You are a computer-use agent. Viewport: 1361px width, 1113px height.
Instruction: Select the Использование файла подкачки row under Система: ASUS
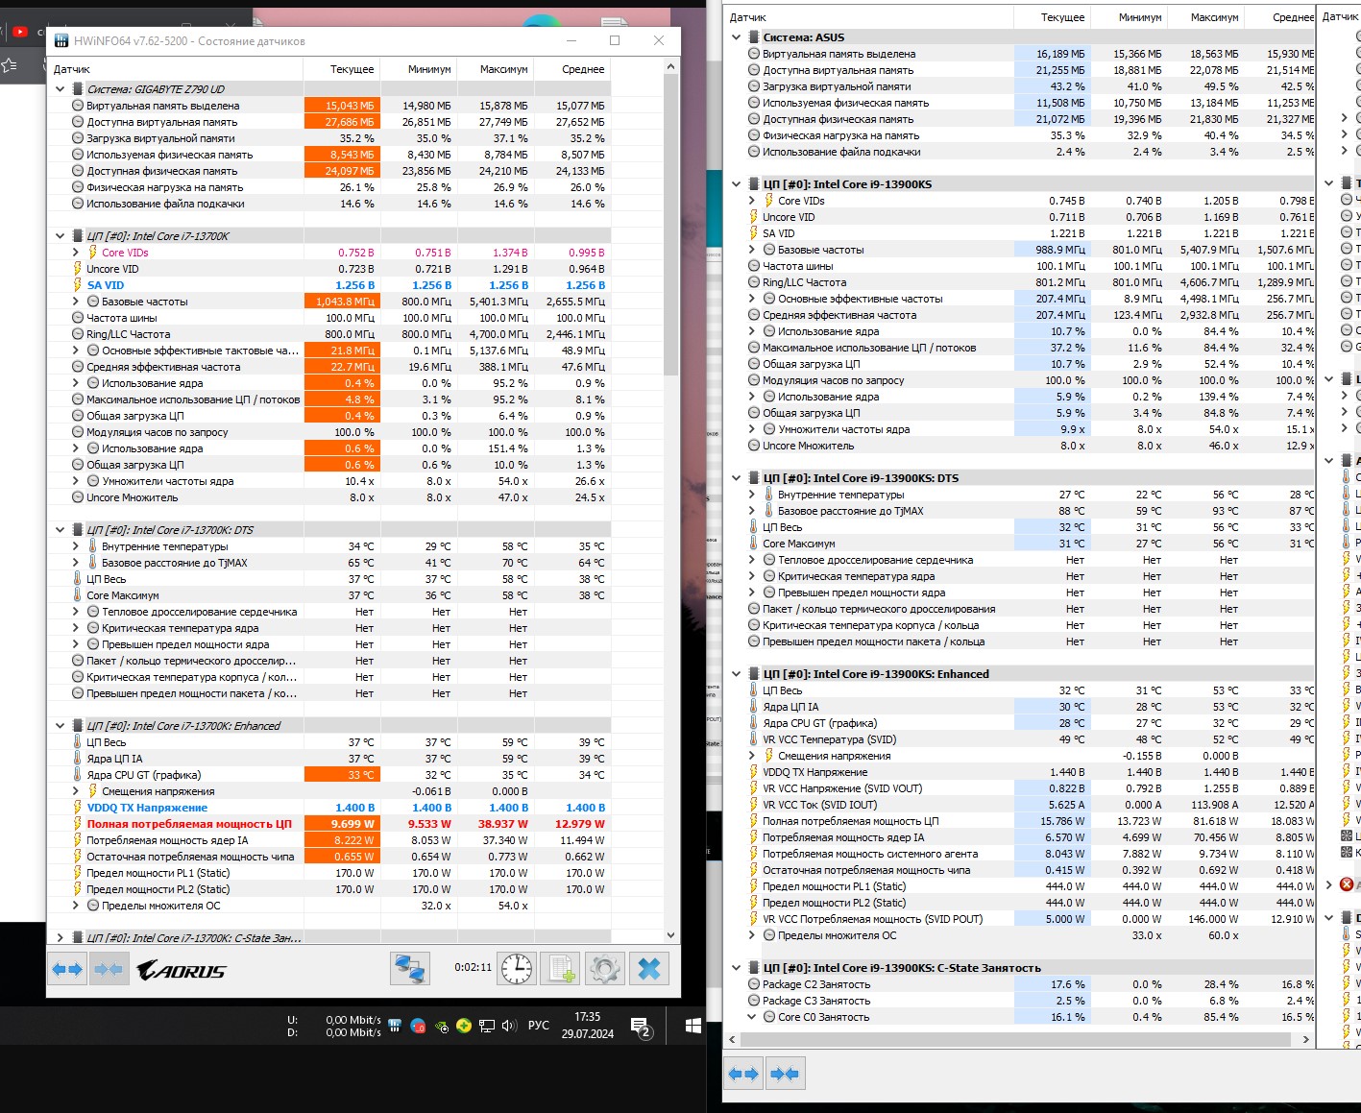pos(1020,152)
